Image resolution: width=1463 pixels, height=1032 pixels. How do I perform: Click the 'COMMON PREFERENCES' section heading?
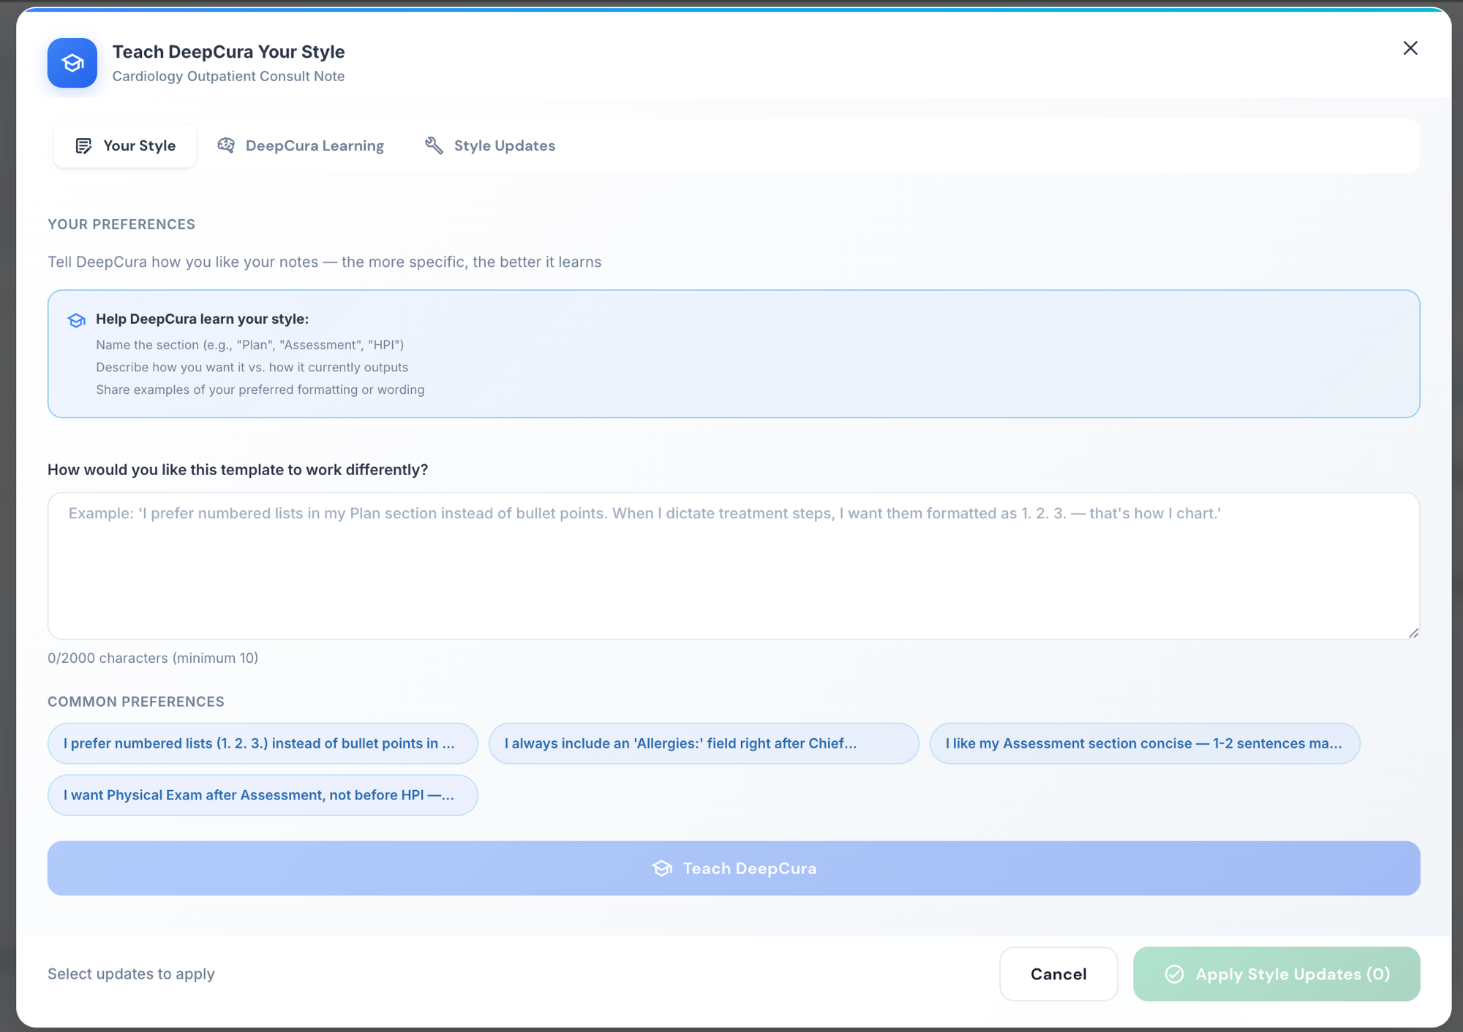click(136, 702)
